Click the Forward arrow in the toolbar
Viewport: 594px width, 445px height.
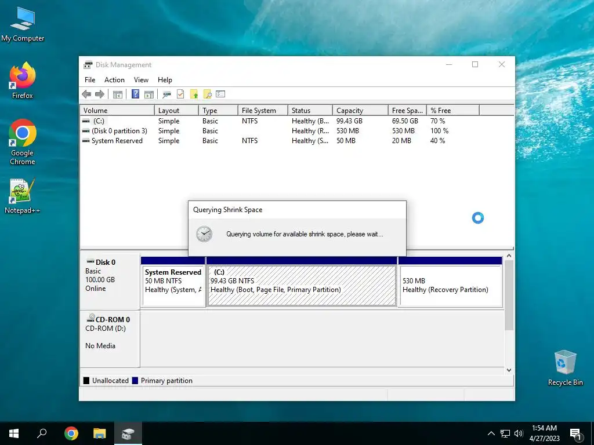point(100,94)
